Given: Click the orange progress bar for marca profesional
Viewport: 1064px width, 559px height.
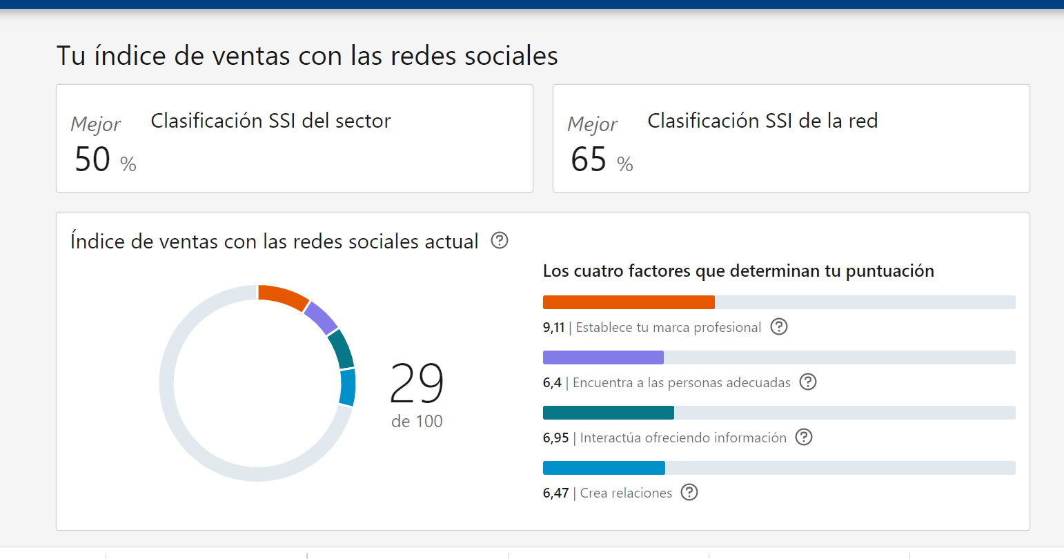Looking at the screenshot, I should click(629, 302).
